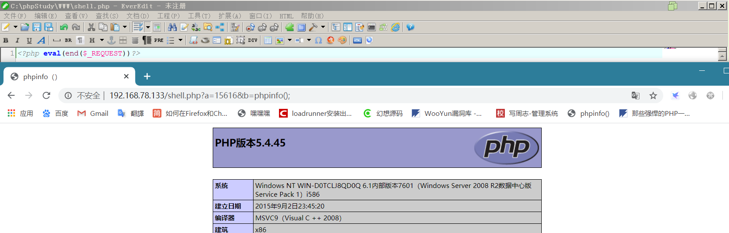Click the Copy icon in toolbar
The height and width of the screenshot is (233, 729).
(x=103, y=27)
